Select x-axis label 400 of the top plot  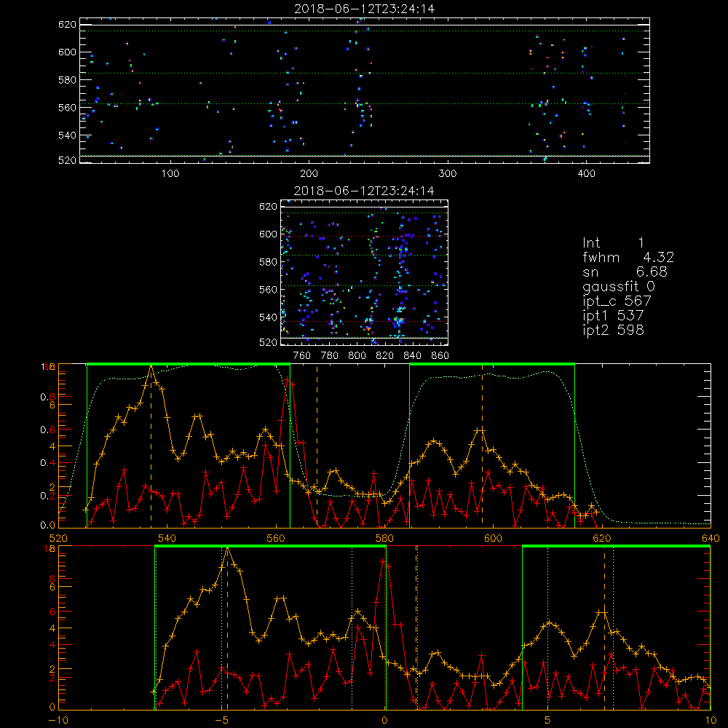pyautogui.click(x=586, y=174)
